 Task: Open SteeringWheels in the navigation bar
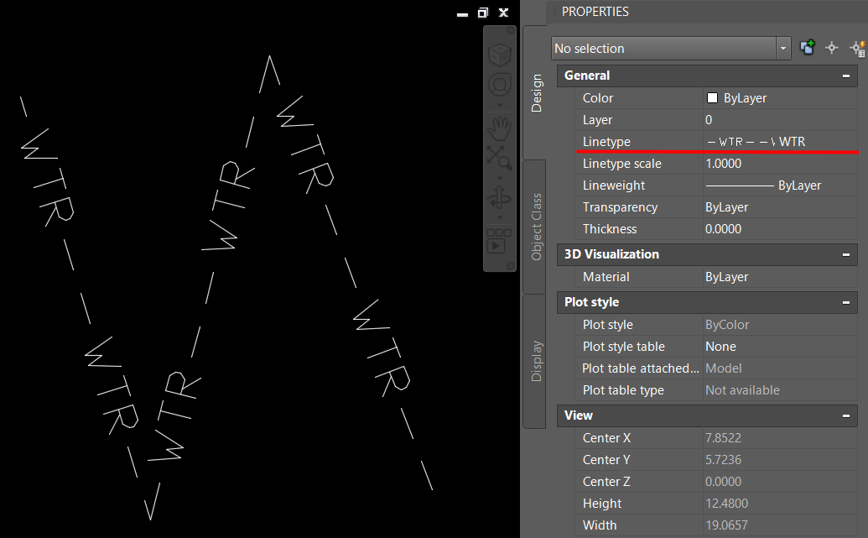point(499,86)
